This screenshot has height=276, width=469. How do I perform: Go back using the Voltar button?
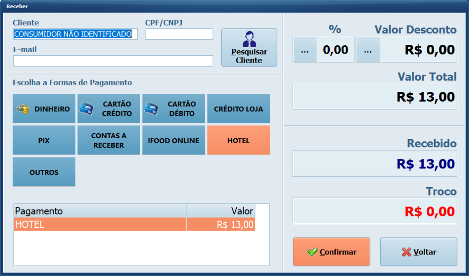[418, 252]
